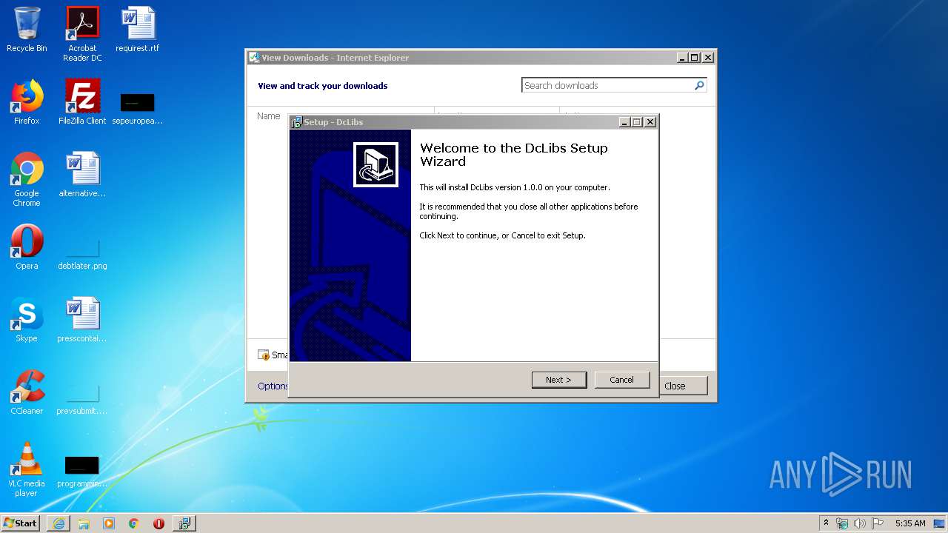Open Opera from taskbar
Screen dimensions: 948x533
coord(158,523)
